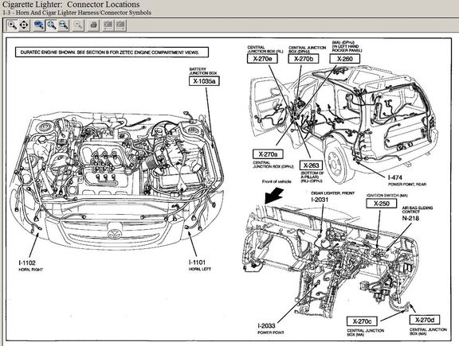Click the X-260 rocker panel connector label

(x=344, y=59)
